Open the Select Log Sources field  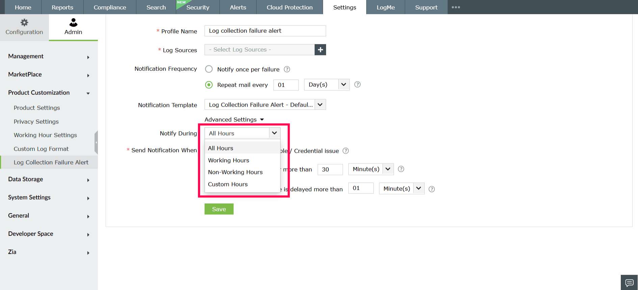(260, 50)
